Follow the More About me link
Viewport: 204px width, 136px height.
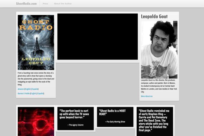coord(147,96)
